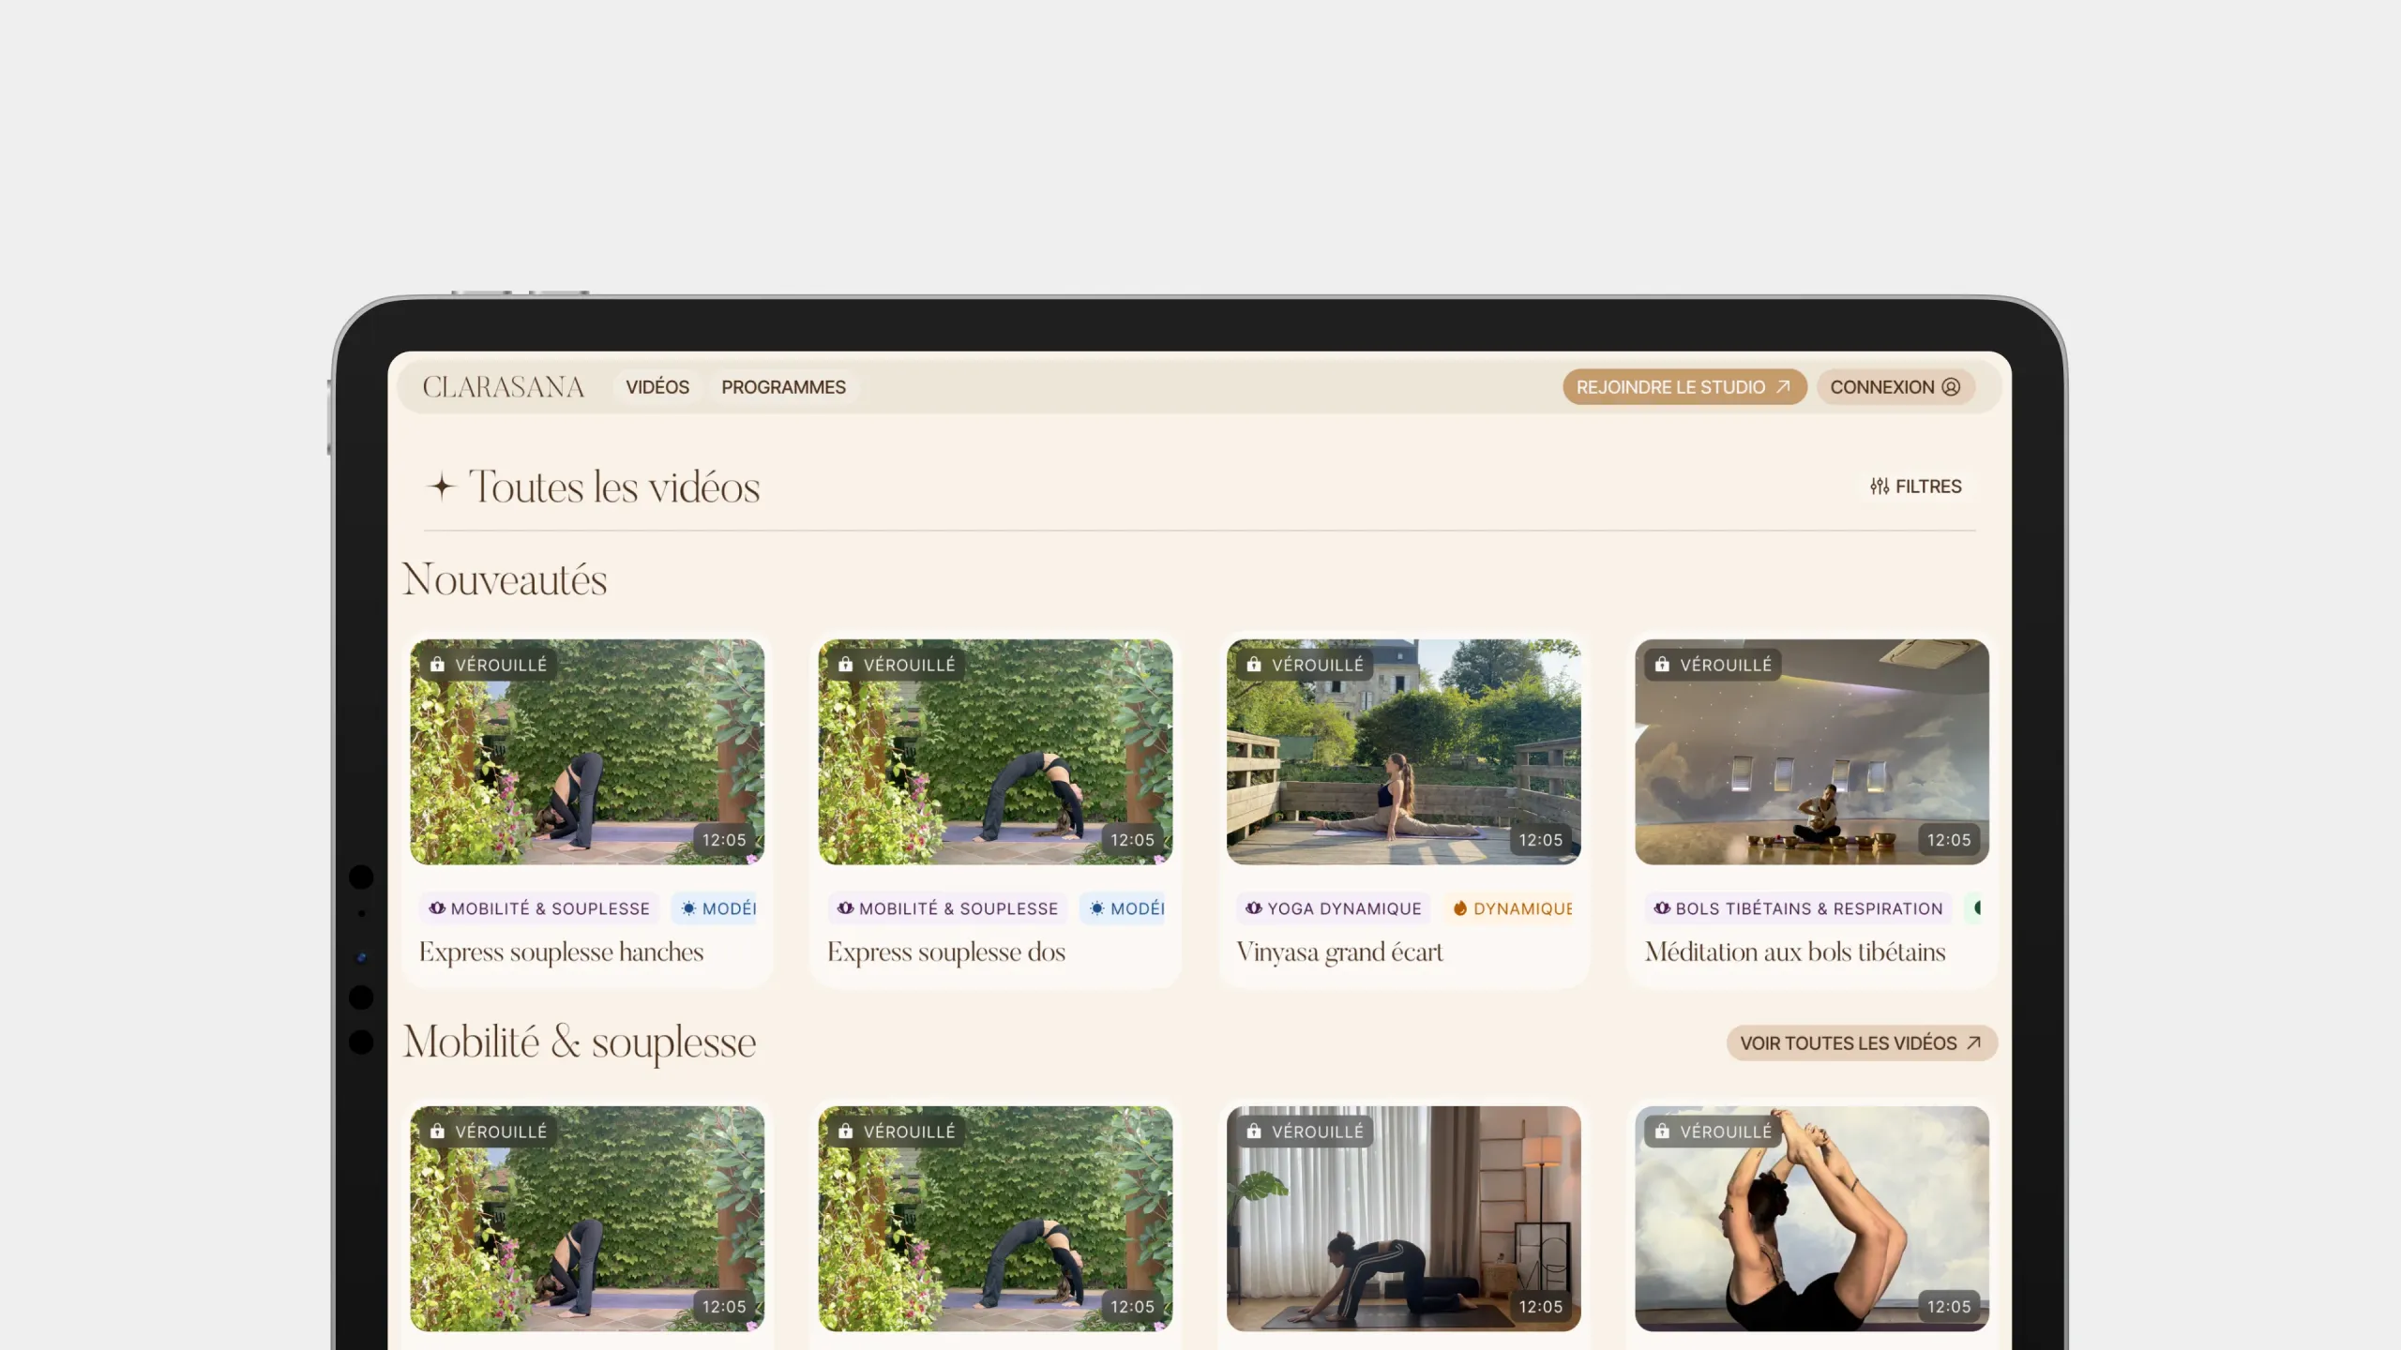
Task: Select BOLS TIBÉTAINS & RESPIRATION tag
Action: 1798,908
